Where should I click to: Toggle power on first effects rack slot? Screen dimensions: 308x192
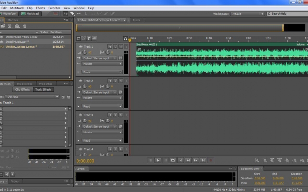(x=1, y=108)
